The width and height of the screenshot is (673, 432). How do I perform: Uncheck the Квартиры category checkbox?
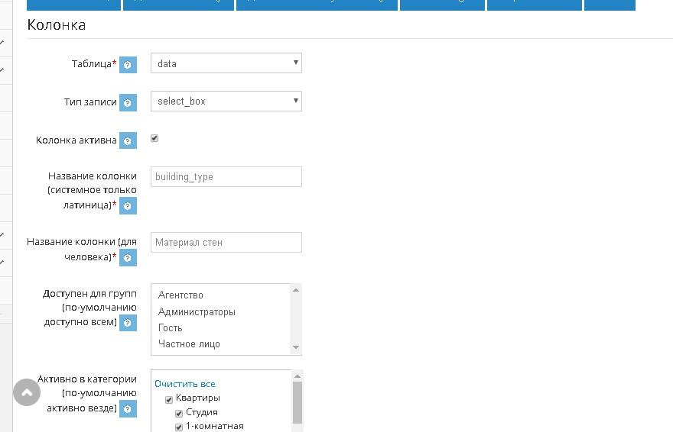pos(169,399)
